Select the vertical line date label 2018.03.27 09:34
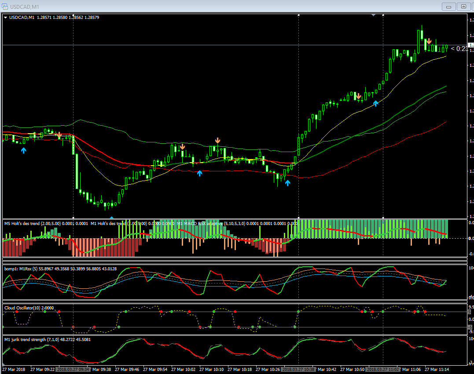Screen dimensions: 474x374 [x=73, y=370]
